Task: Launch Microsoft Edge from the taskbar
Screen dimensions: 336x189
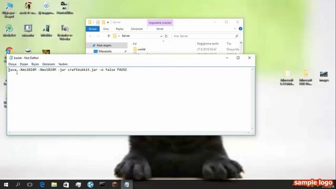Action: point(42,184)
